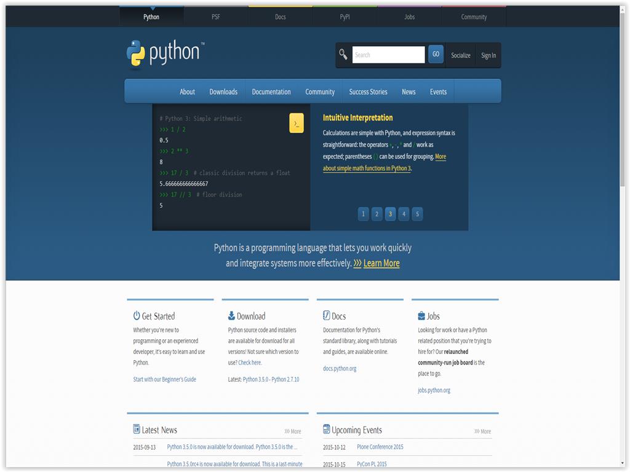Click the '2015-10-12' event date

334,447
